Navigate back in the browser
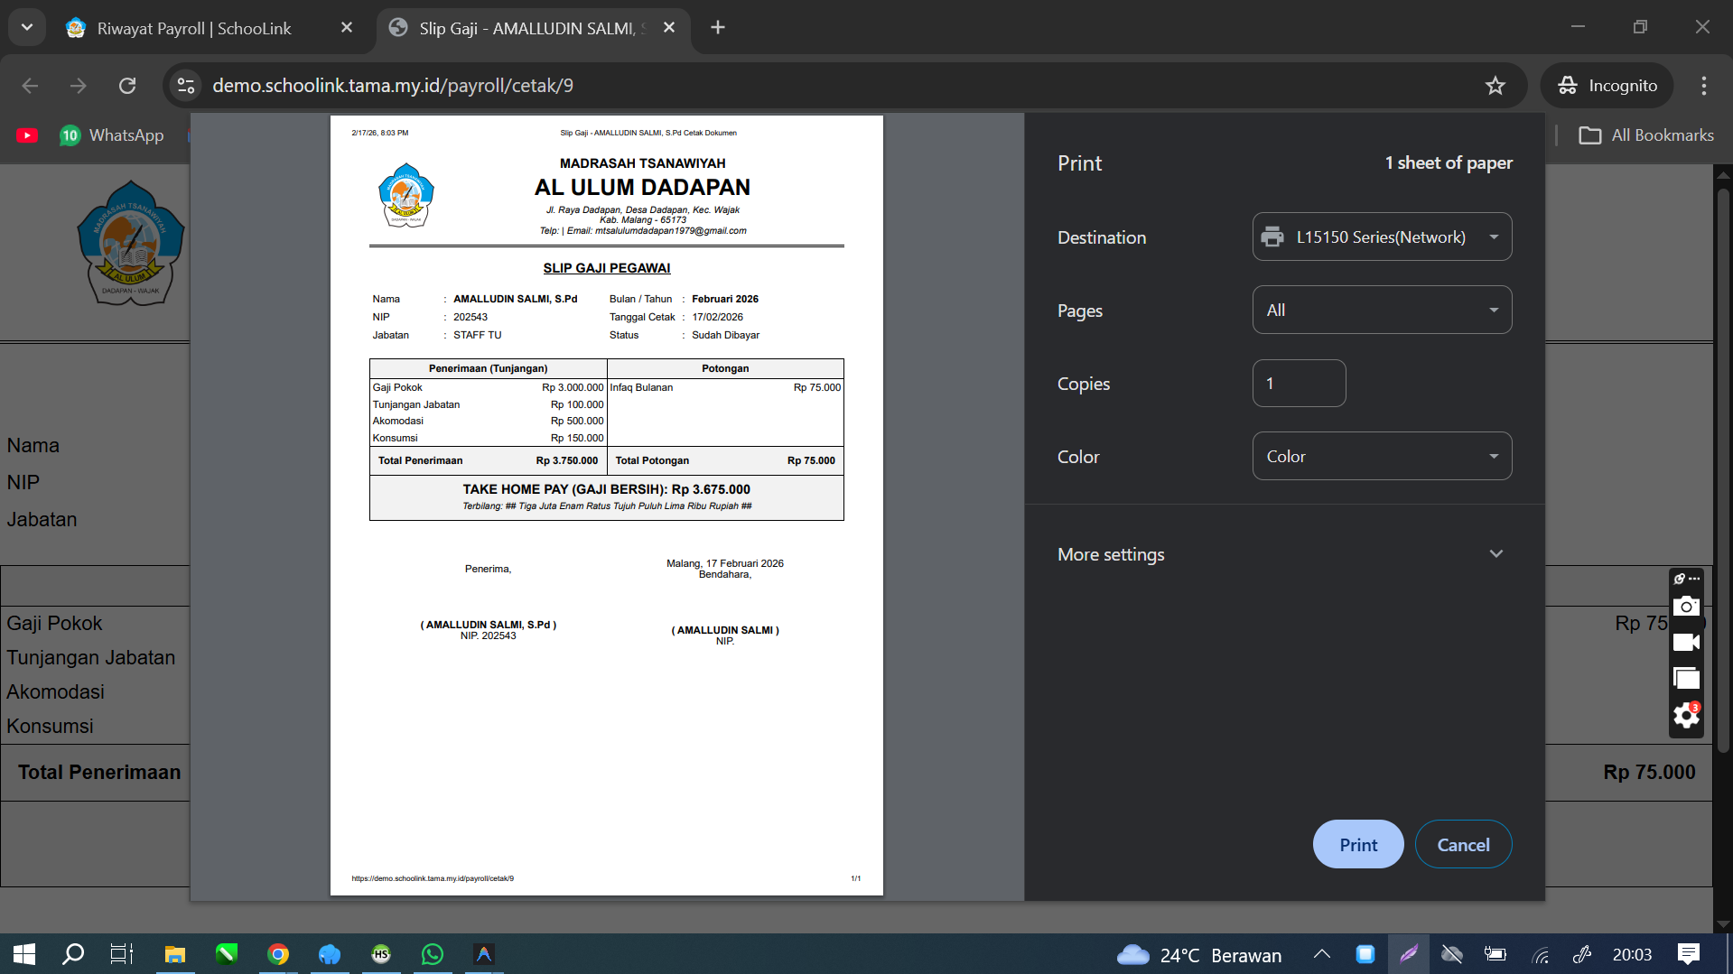Viewport: 1733px width, 974px height. (30, 85)
